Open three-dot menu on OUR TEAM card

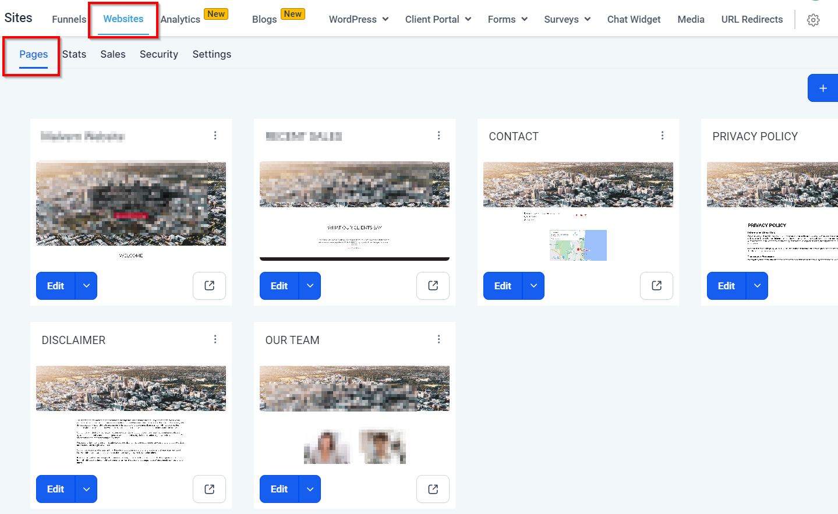[439, 339]
